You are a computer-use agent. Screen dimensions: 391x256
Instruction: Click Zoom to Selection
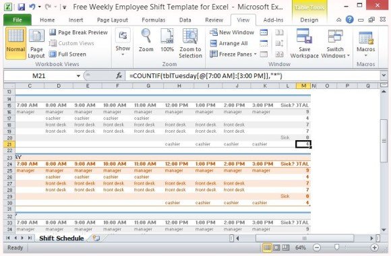click(x=190, y=44)
